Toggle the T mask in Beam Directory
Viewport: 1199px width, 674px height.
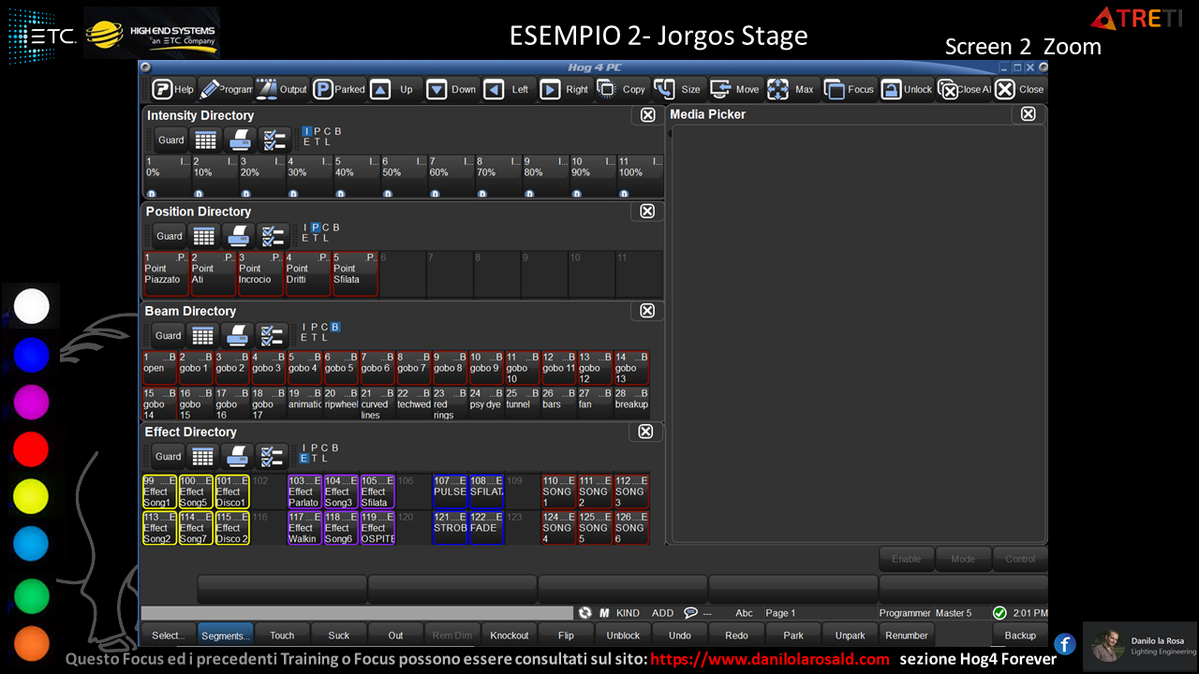tap(315, 338)
